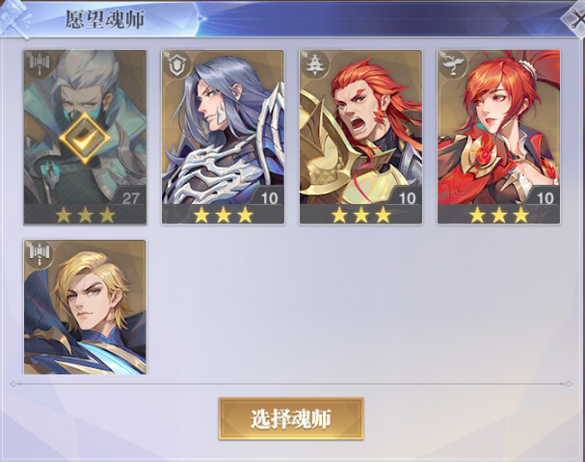Select the shouting red-haired golden armor card

click(x=360, y=137)
